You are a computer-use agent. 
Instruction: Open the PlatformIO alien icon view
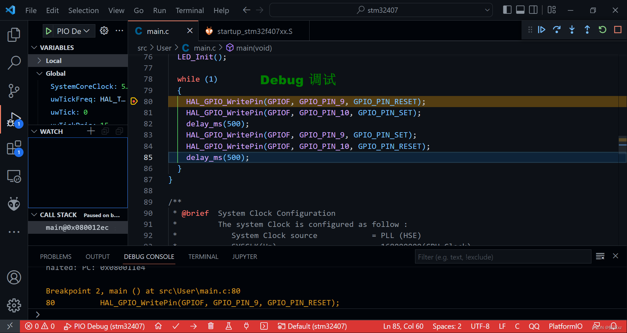click(x=14, y=204)
